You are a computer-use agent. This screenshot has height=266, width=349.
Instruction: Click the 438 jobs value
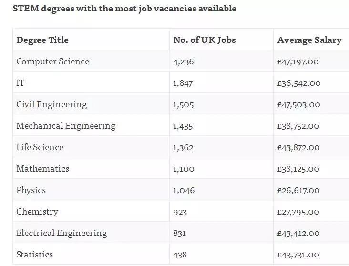180,255
